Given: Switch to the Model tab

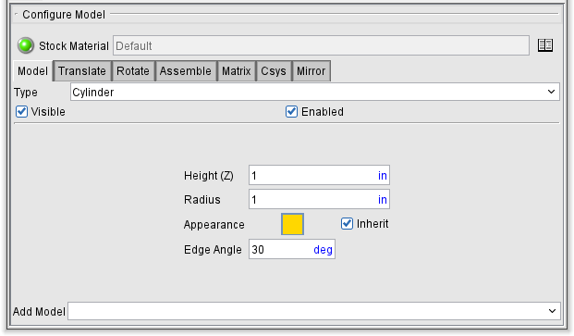Looking at the screenshot, I should pos(32,70).
